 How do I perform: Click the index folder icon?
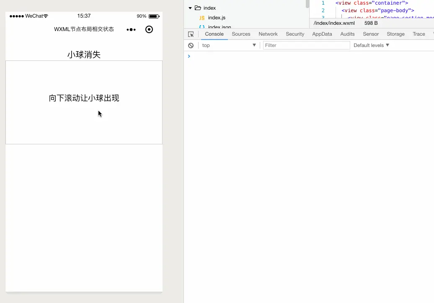pyautogui.click(x=196, y=8)
